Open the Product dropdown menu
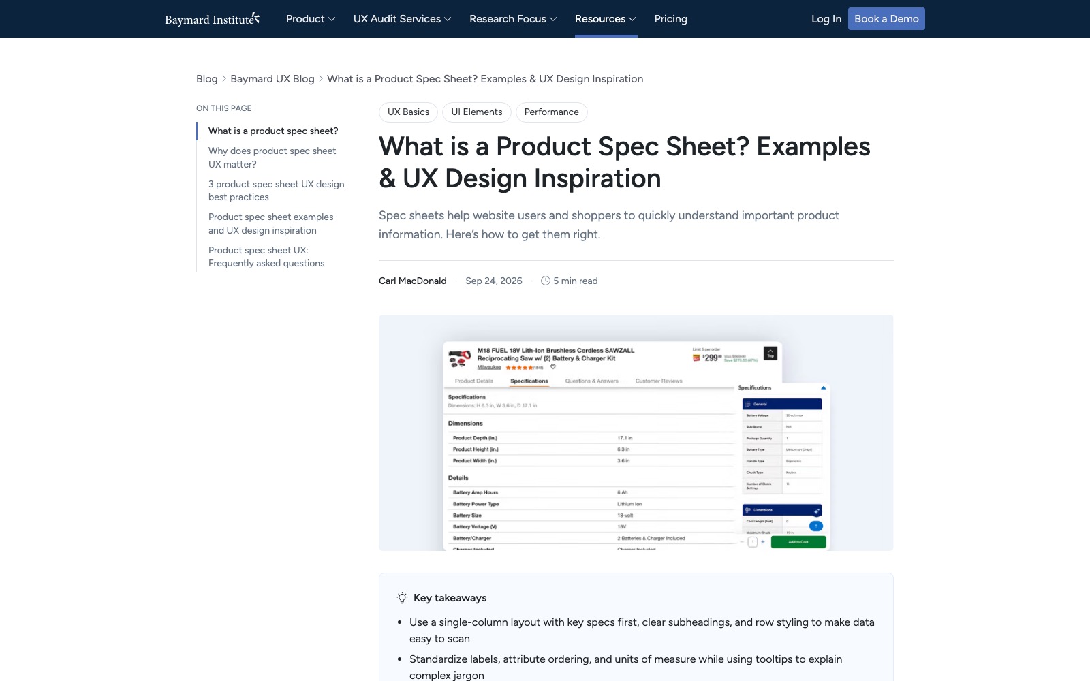 (x=311, y=19)
